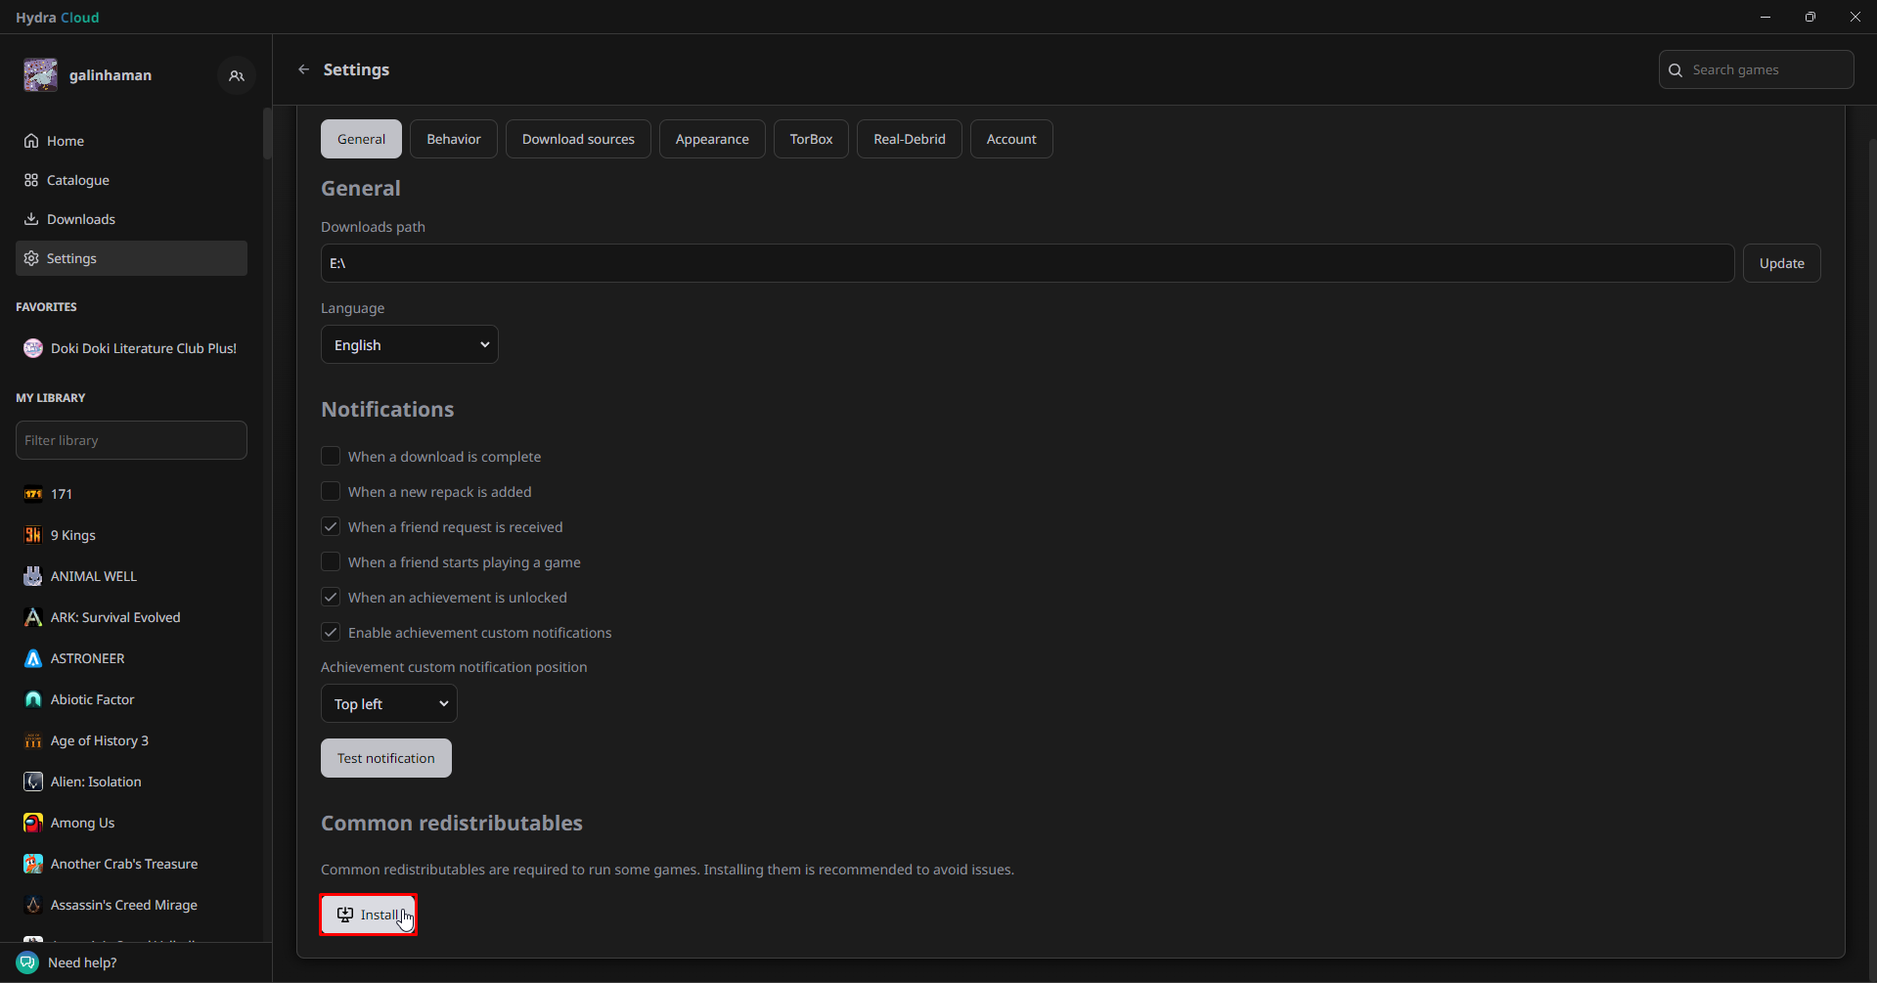This screenshot has height=983, width=1877.
Task: Click the friends icon beside the username
Action: [236, 75]
